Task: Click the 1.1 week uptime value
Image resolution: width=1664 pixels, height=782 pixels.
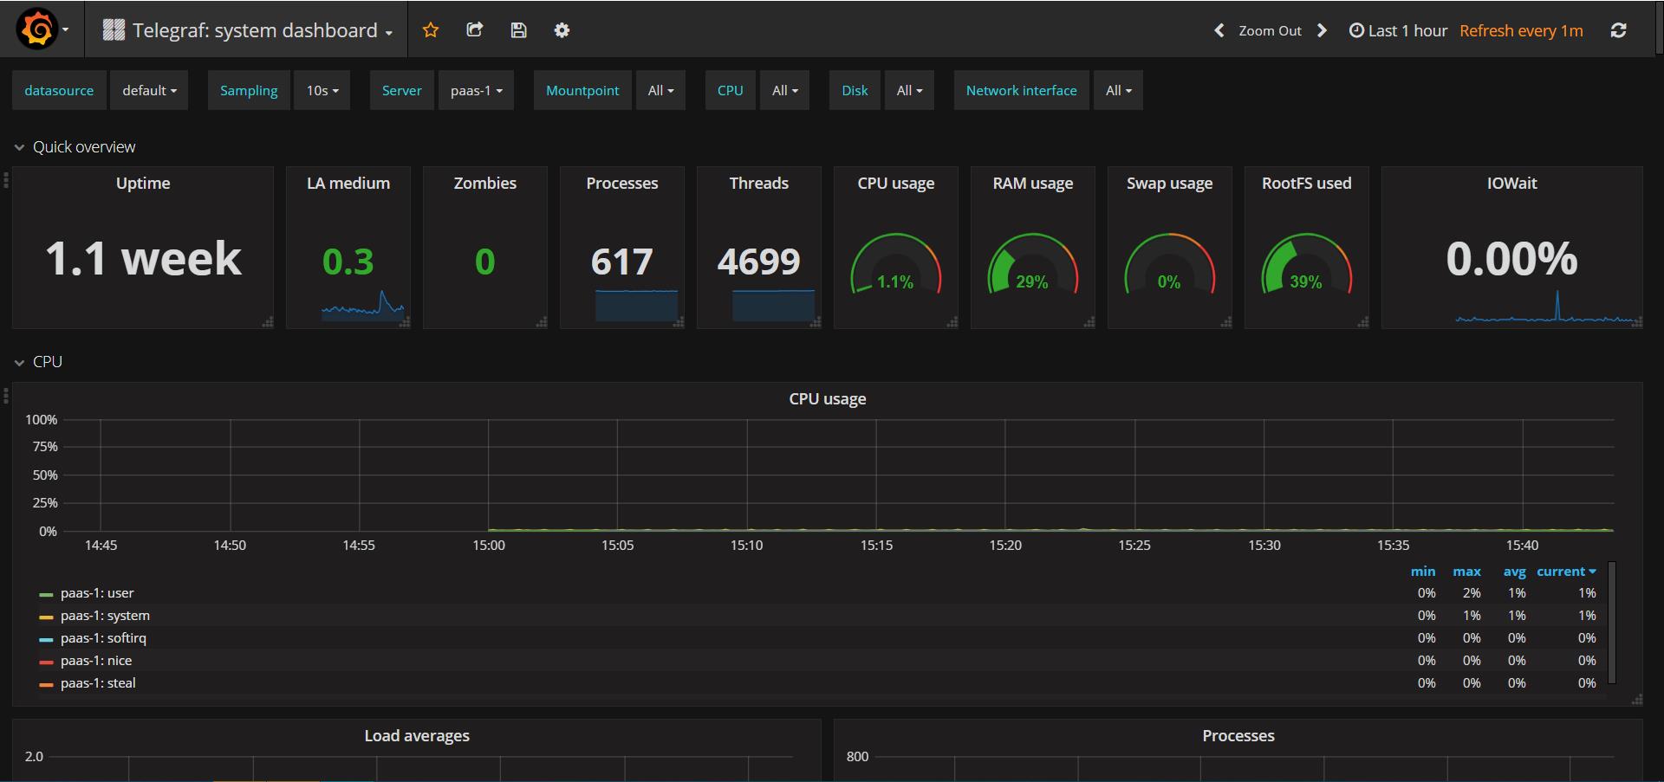Action: click(x=143, y=259)
